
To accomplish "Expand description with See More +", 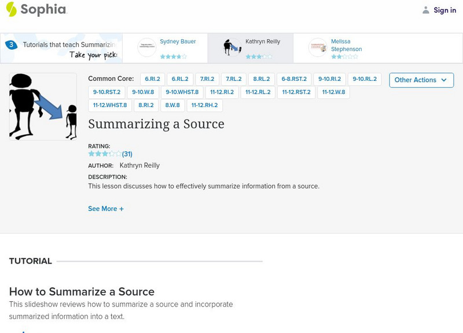I will [x=106, y=209].
